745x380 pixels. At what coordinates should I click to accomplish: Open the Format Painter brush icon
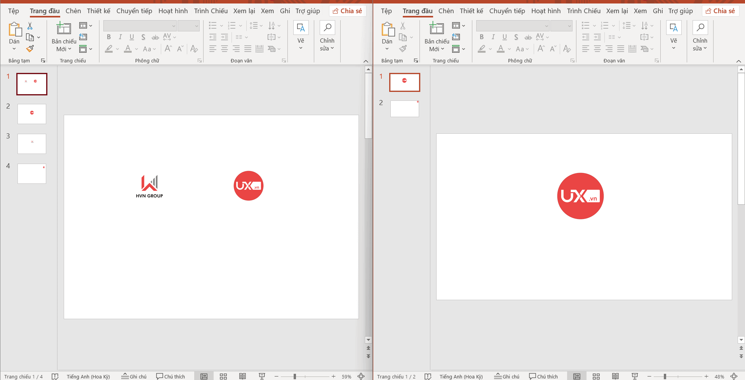(x=30, y=49)
